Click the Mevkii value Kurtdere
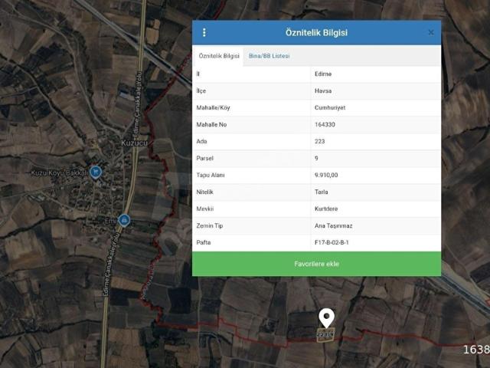490x368 pixels. pos(326,209)
